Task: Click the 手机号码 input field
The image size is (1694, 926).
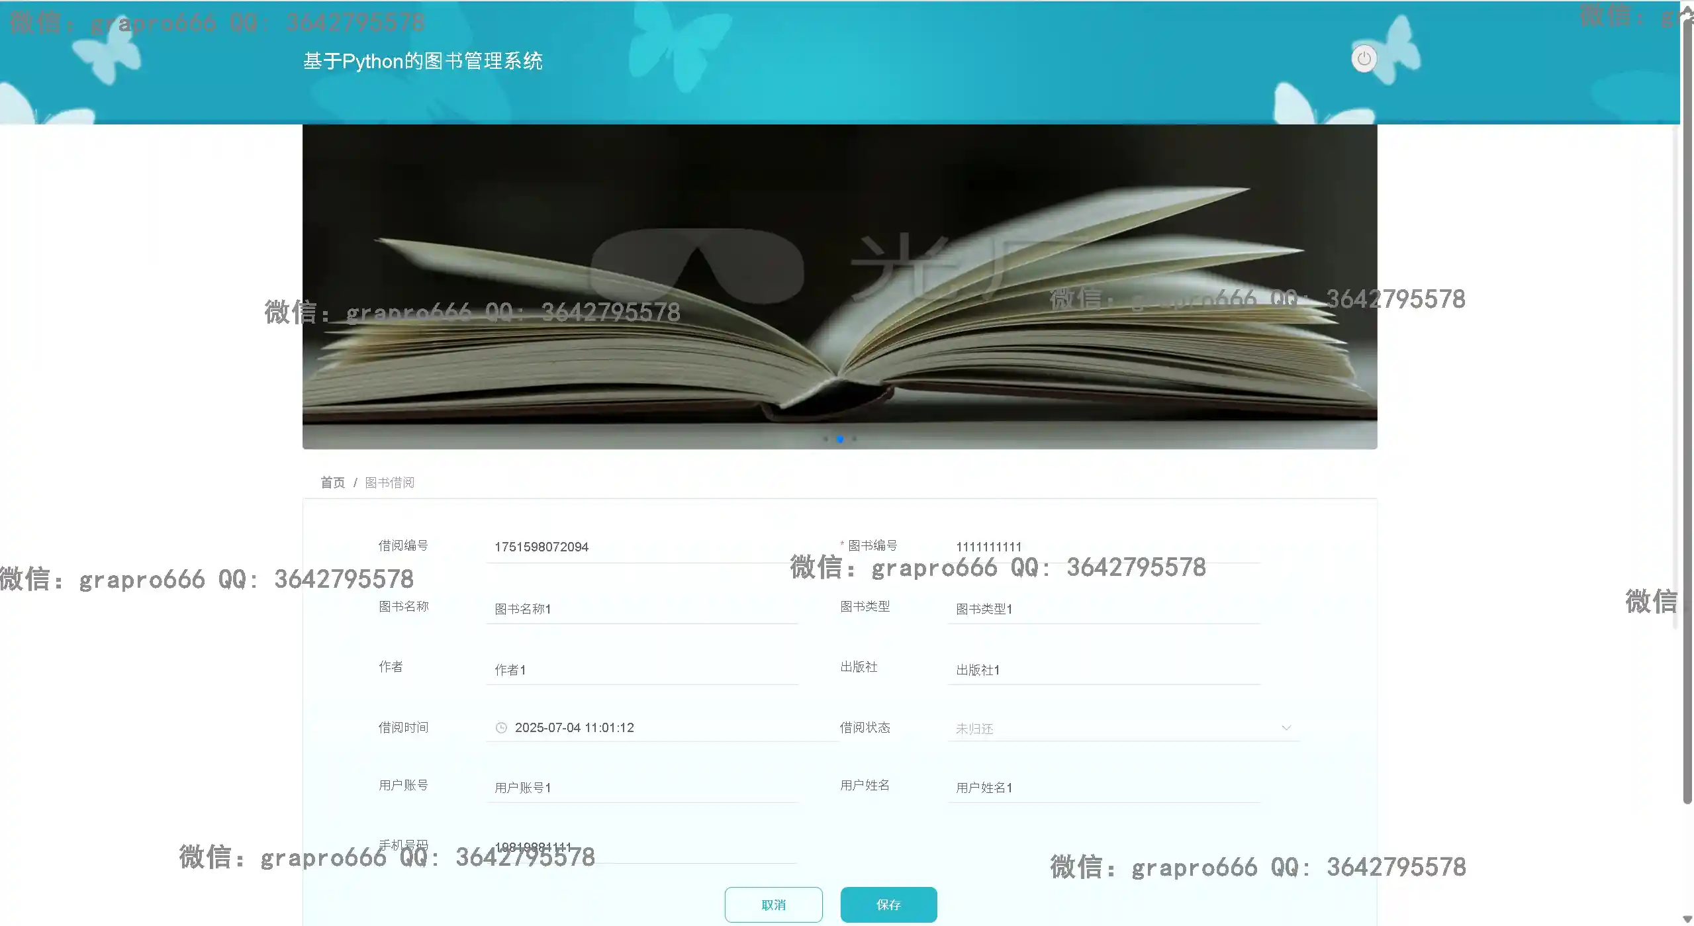Action: [641, 847]
